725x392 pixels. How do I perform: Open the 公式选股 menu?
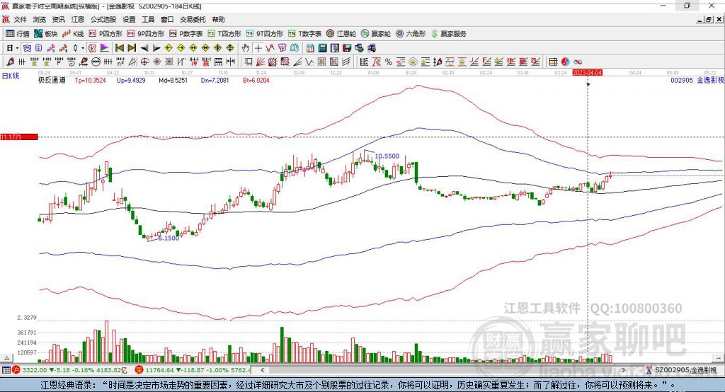coord(103,19)
